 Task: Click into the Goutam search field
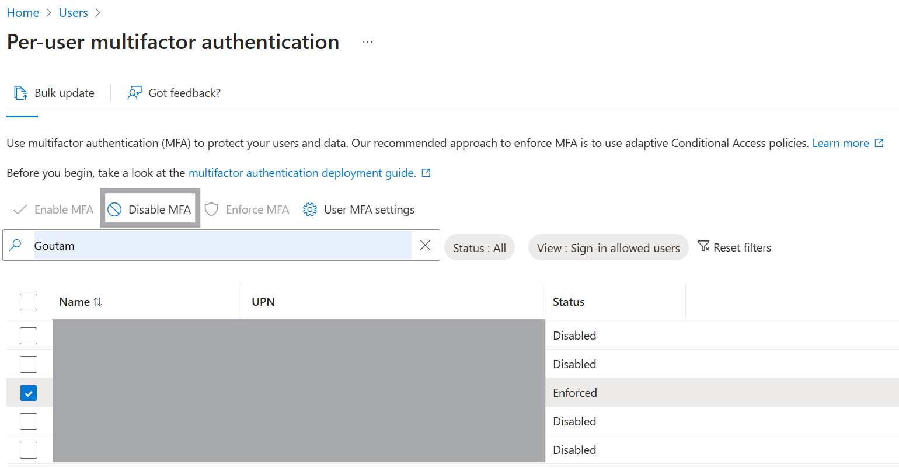coord(222,245)
